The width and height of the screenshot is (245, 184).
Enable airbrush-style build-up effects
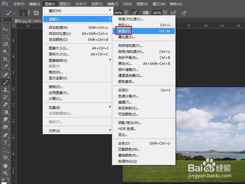click(x=173, y=13)
